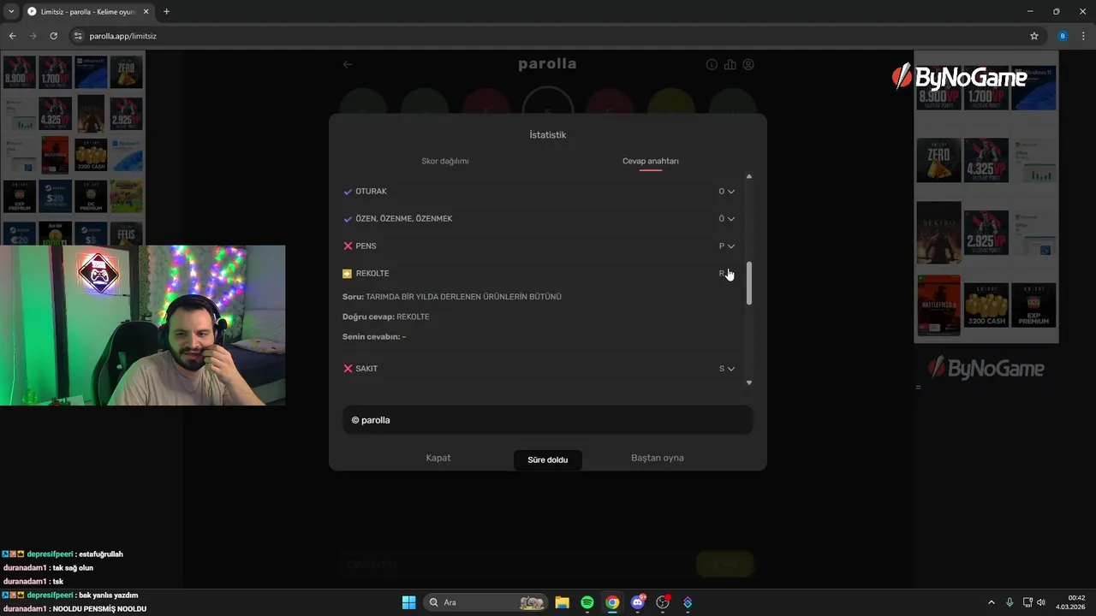Click the SEKIRO game thumbnail on right

pos(939,233)
